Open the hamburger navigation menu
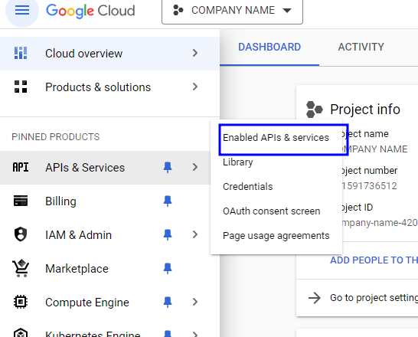The width and height of the screenshot is (418, 337). tap(22, 11)
